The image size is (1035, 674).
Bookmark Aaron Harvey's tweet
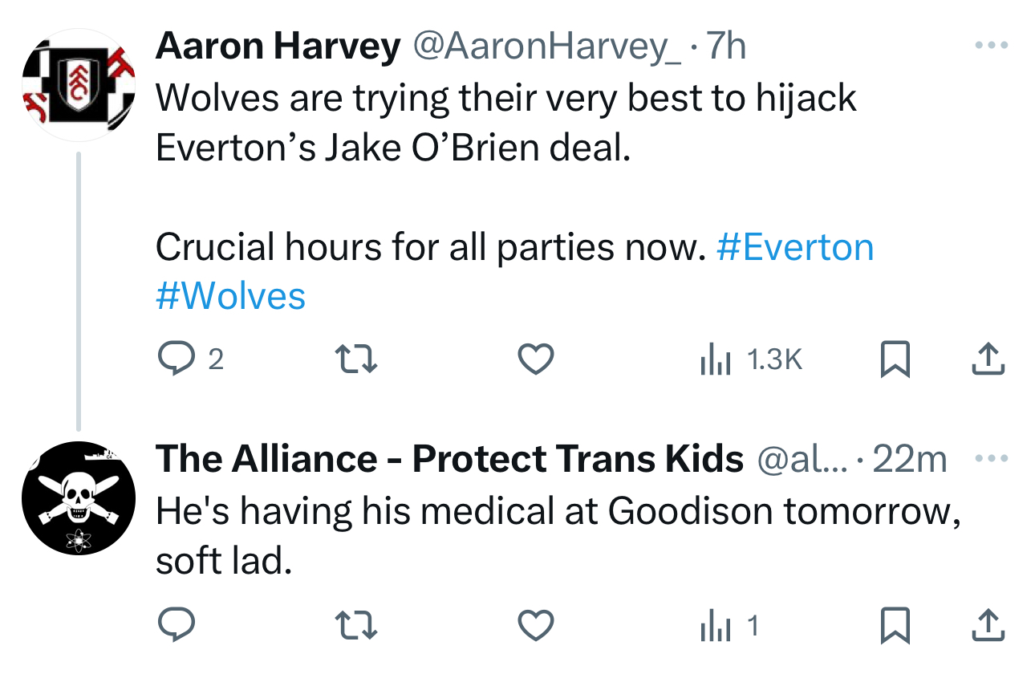[x=895, y=361]
